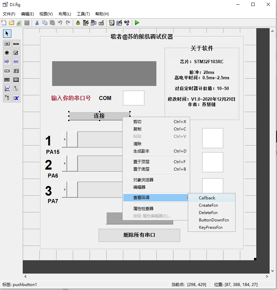The width and height of the screenshot is (277, 290).
Task: Select the ActiveX control tool
Action: point(16,98)
